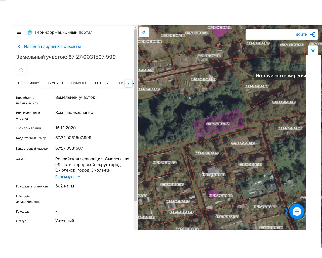Click map parcel label 67:27:0031507:130
322x258 pixels.
coord(197,33)
